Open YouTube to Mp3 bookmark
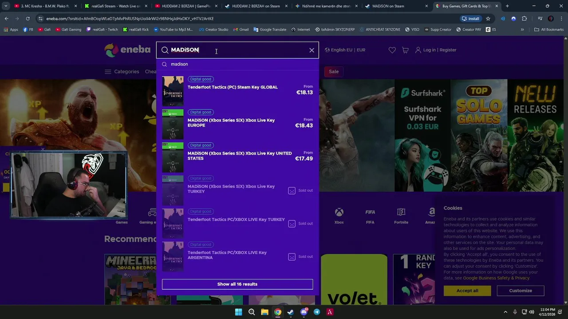 [x=173, y=30]
